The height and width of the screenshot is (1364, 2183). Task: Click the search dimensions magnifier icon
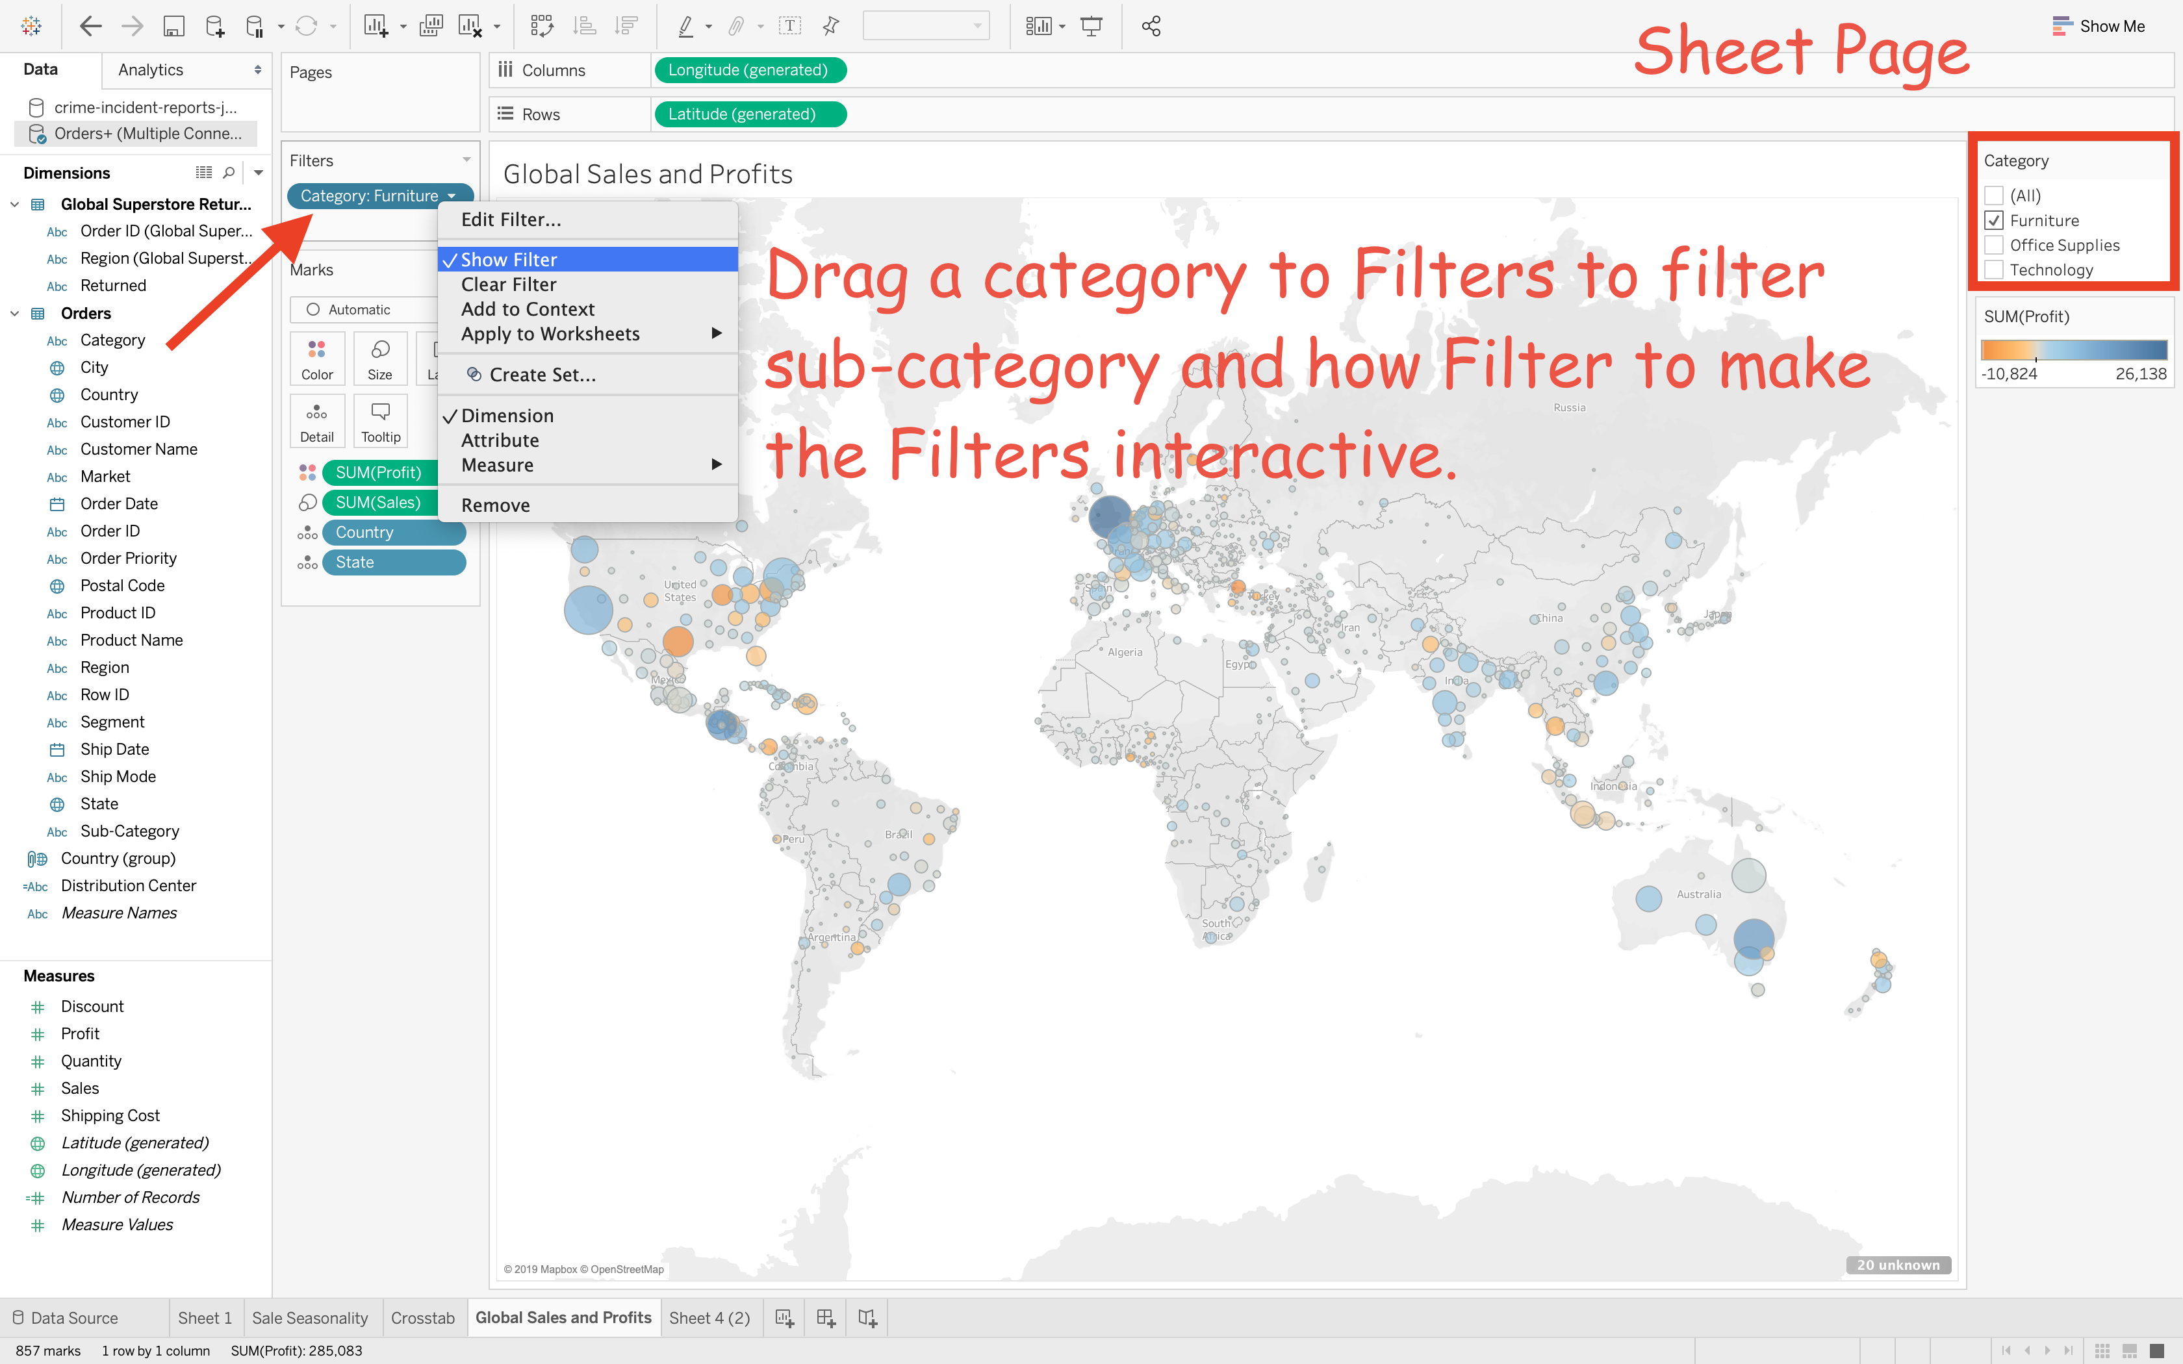229,172
